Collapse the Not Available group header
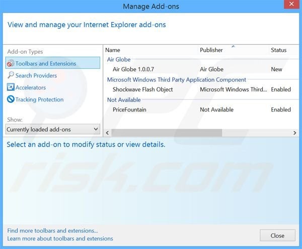This screenshot has width=302, height=249. 124,100
